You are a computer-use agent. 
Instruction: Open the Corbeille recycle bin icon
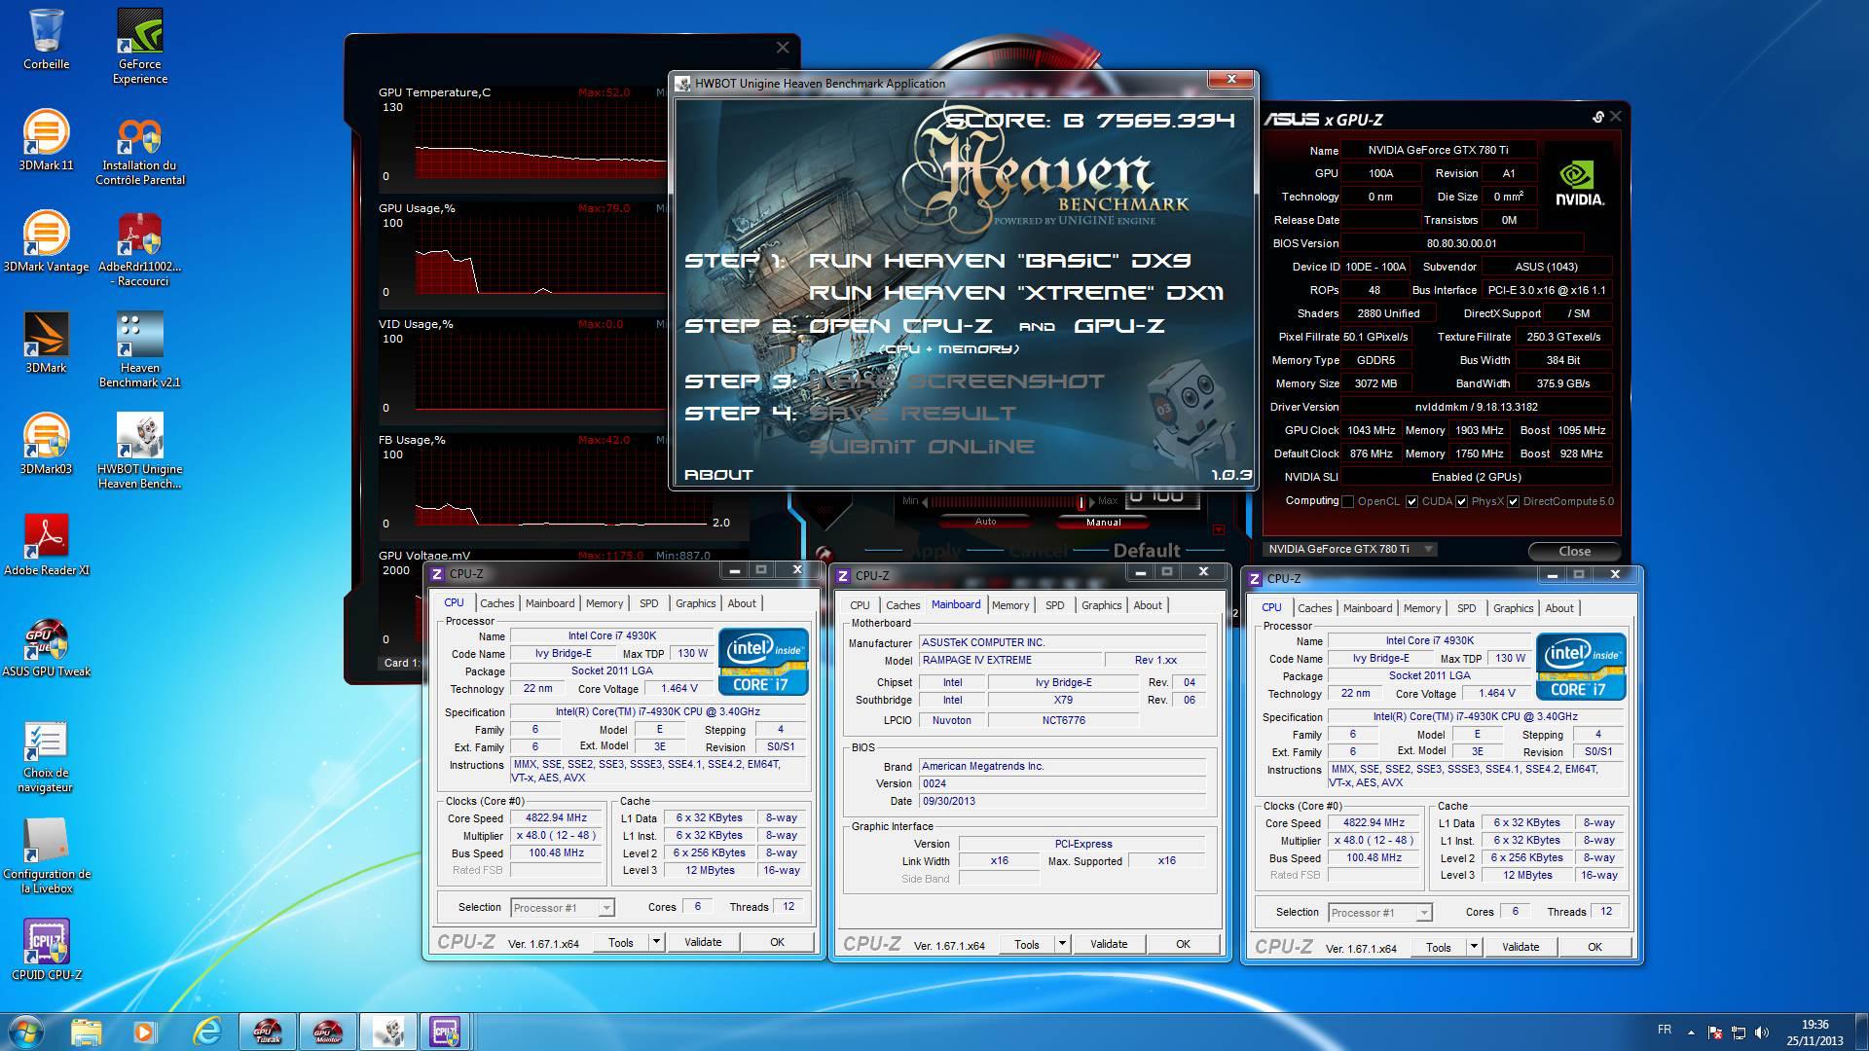pyautogui.click(x=46, y=39)
